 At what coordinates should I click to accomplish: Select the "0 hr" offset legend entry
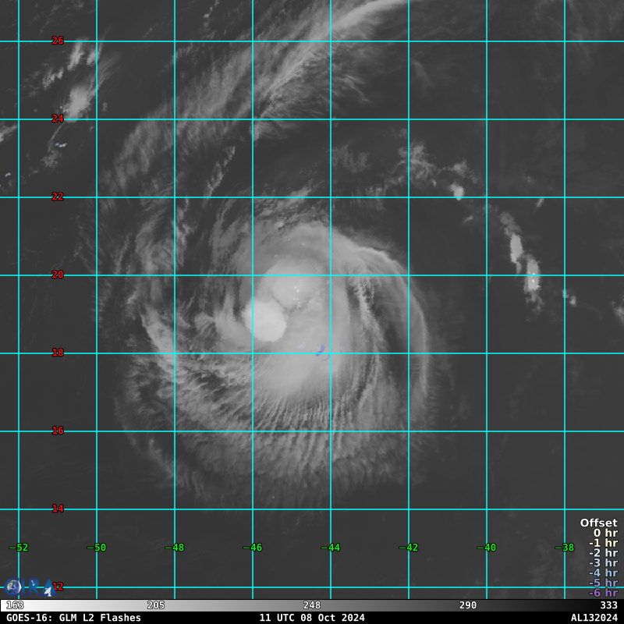click(604, 533)
